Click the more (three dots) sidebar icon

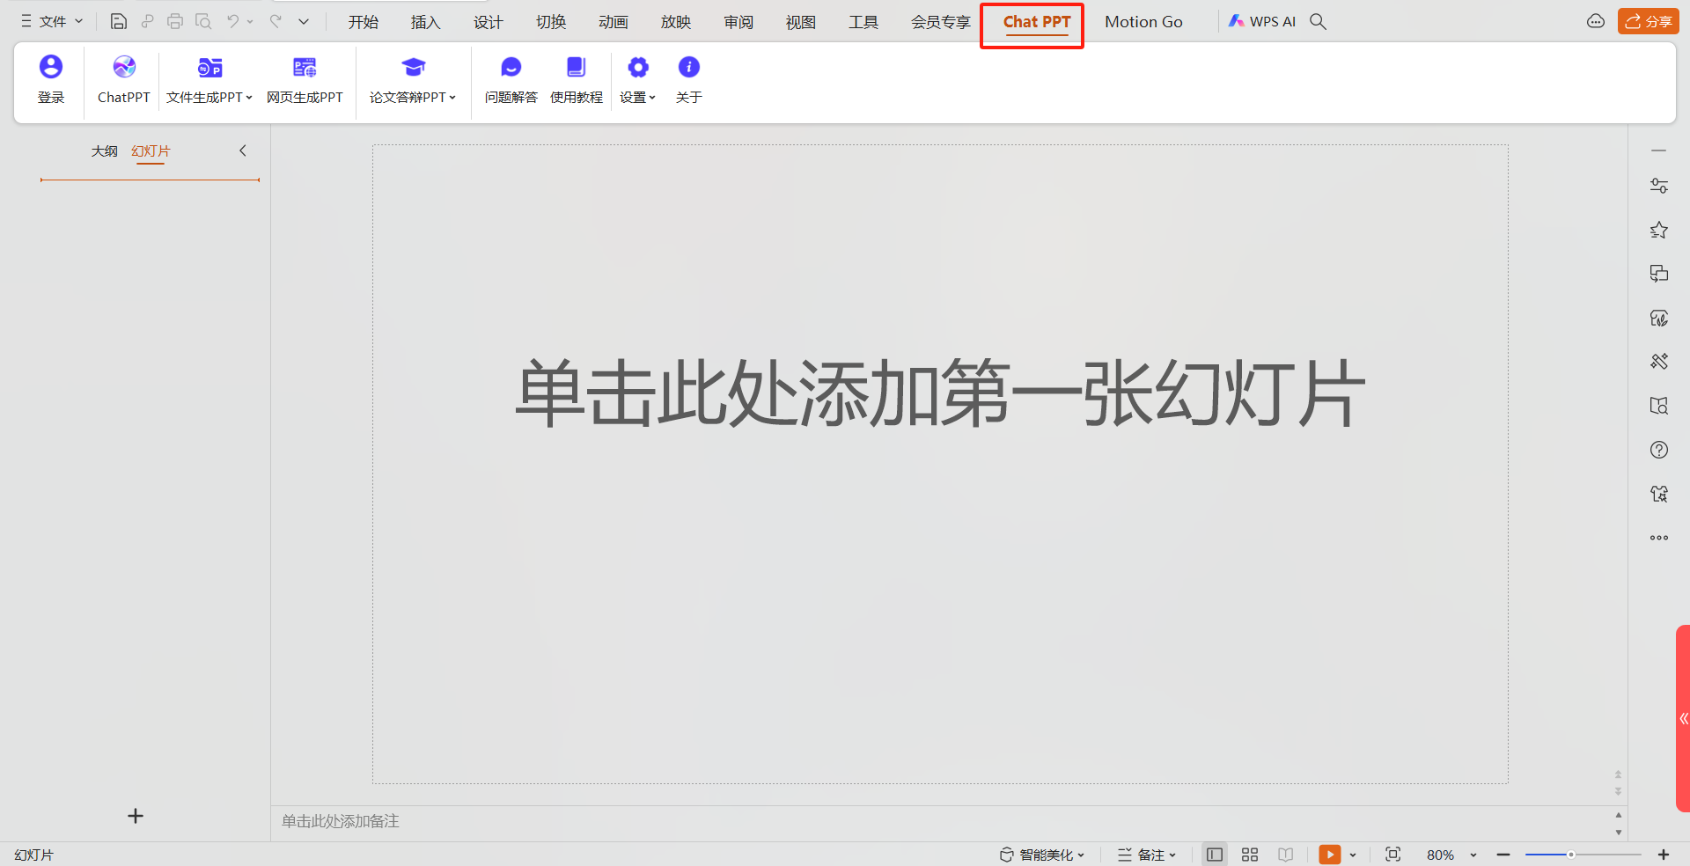1659,538
